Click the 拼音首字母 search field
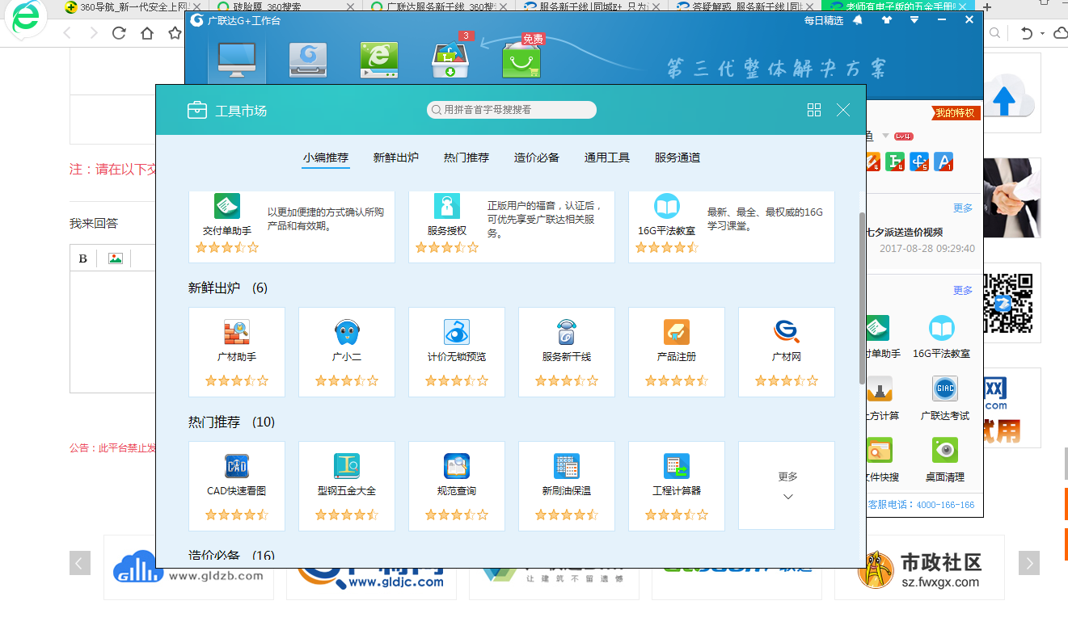This screenshot has width=1068, height=630. coord(512,110)
